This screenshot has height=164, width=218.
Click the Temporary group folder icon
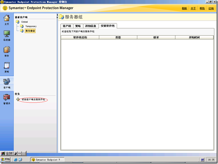[x=22, y=26]
